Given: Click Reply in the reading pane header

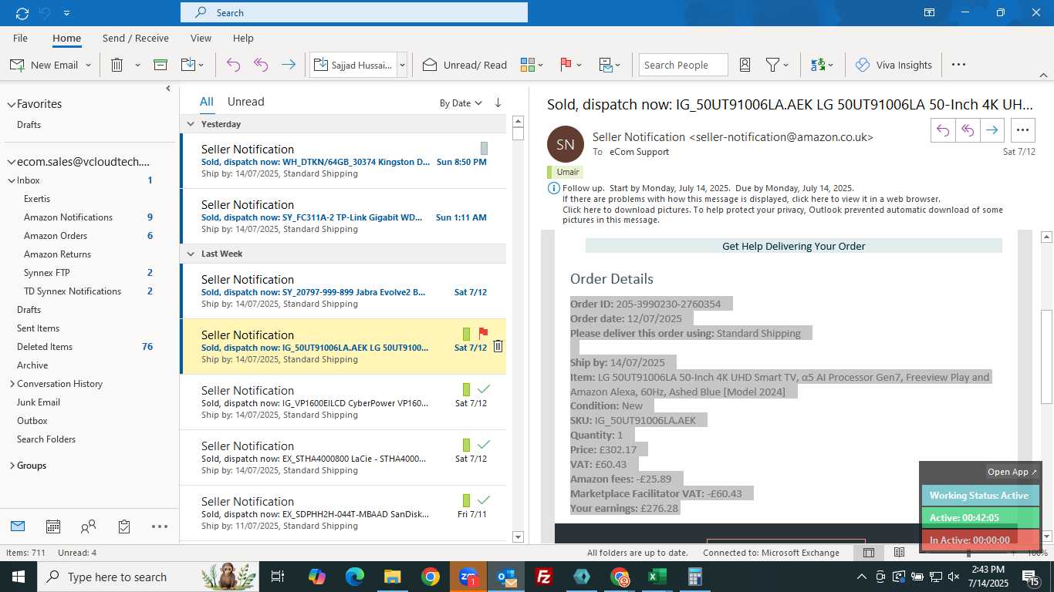Looking at the screenshot, I should [x=943, y=130].
